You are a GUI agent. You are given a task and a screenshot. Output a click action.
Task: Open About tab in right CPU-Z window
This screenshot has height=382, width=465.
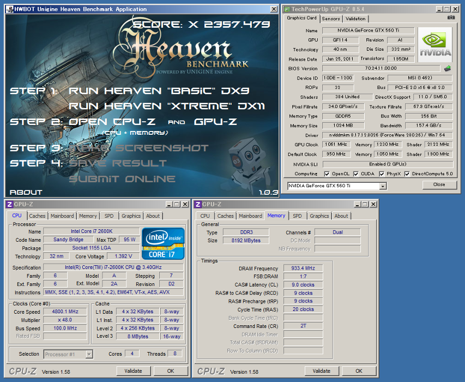[341, 216]
